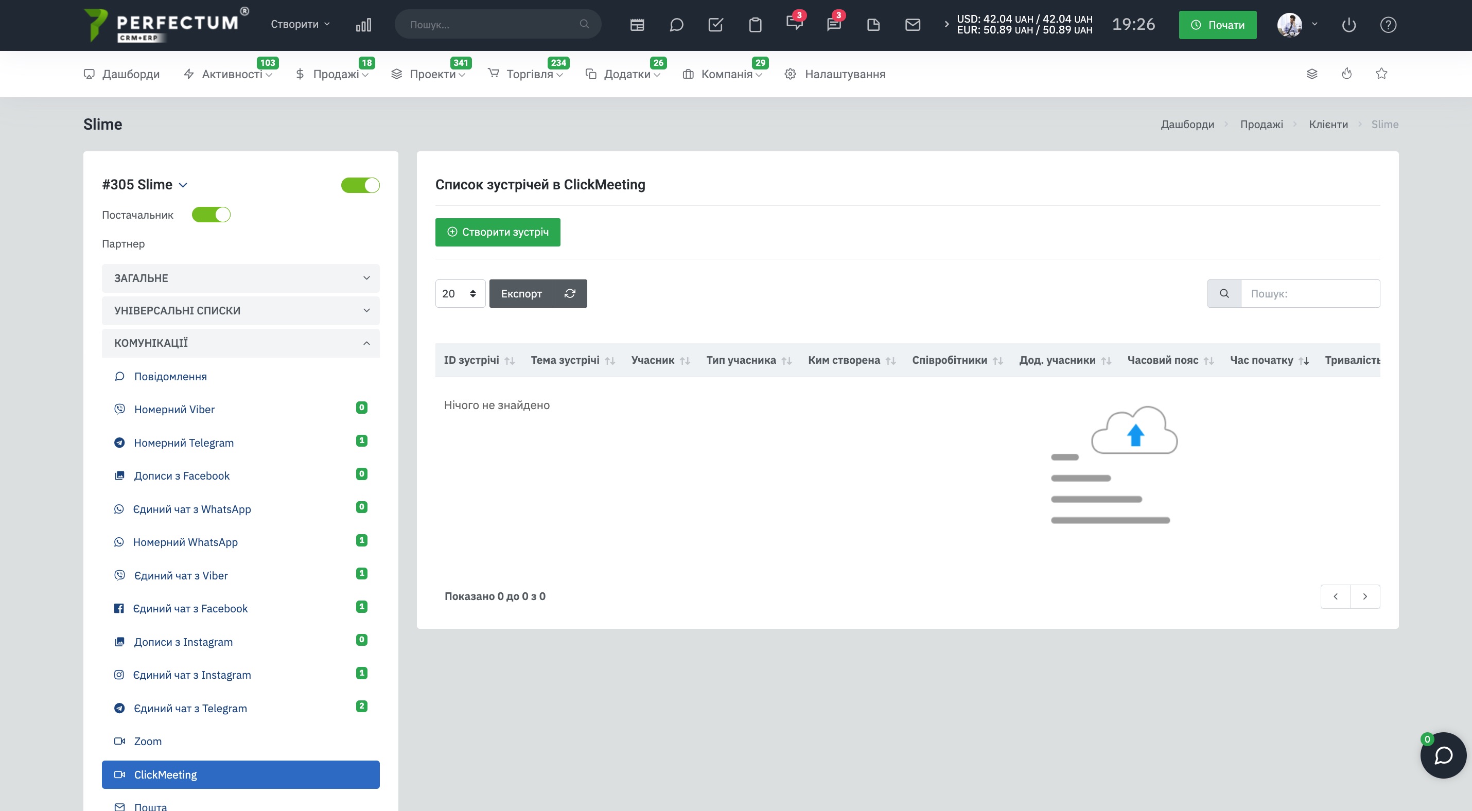Screen dimensions: 1472x811
Task: Click the magnifier icon in global search
Action: pyautogui.click(x=584, y=24)
